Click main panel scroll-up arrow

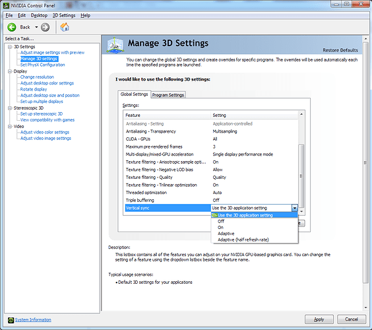pos(365,39)
